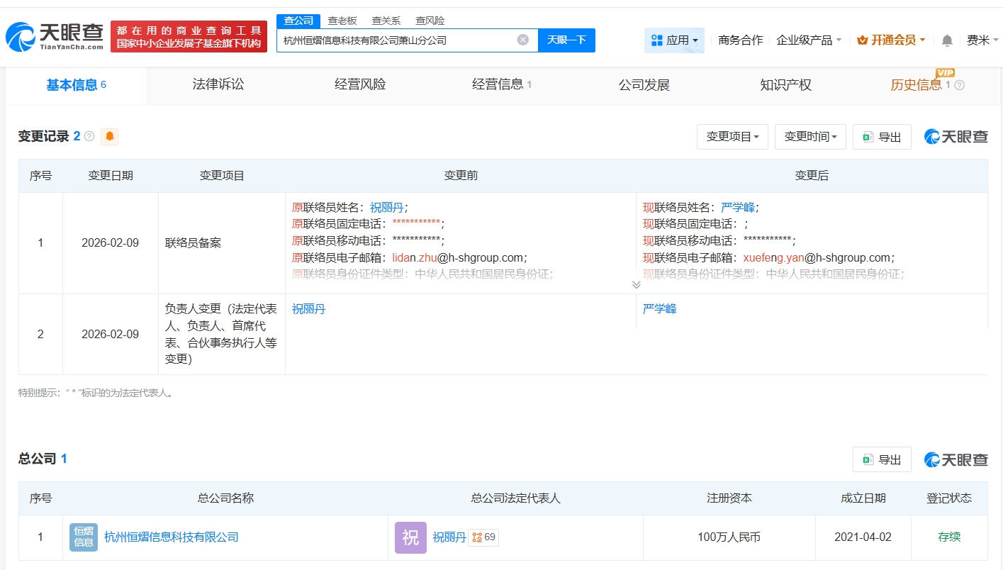Click the 恒熠信息 company logo icon

pos(84,537)
